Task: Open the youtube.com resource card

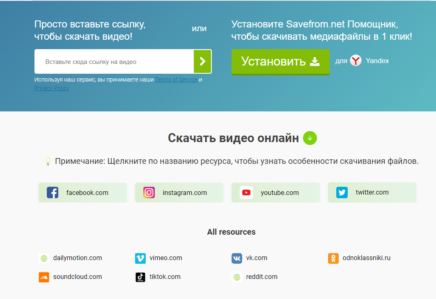Action: [x=275, y=193]
